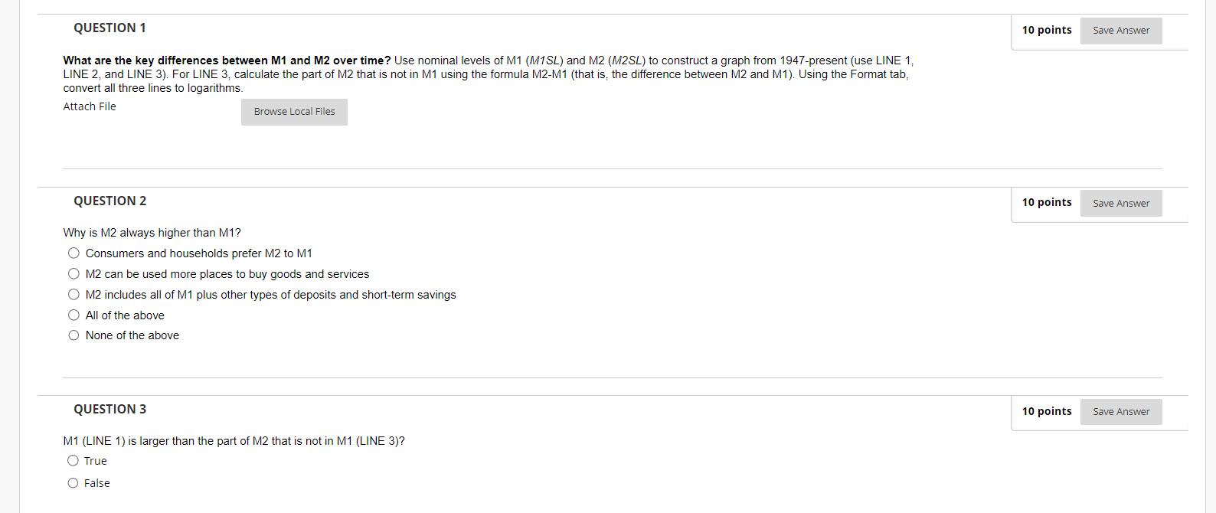Viewport: 1216px width, 513px height.
Task: Open Browse Local Files to attach a file
Action: coord(294,112)
